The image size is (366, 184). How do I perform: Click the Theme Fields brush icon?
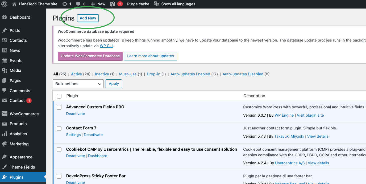point(5,167)
